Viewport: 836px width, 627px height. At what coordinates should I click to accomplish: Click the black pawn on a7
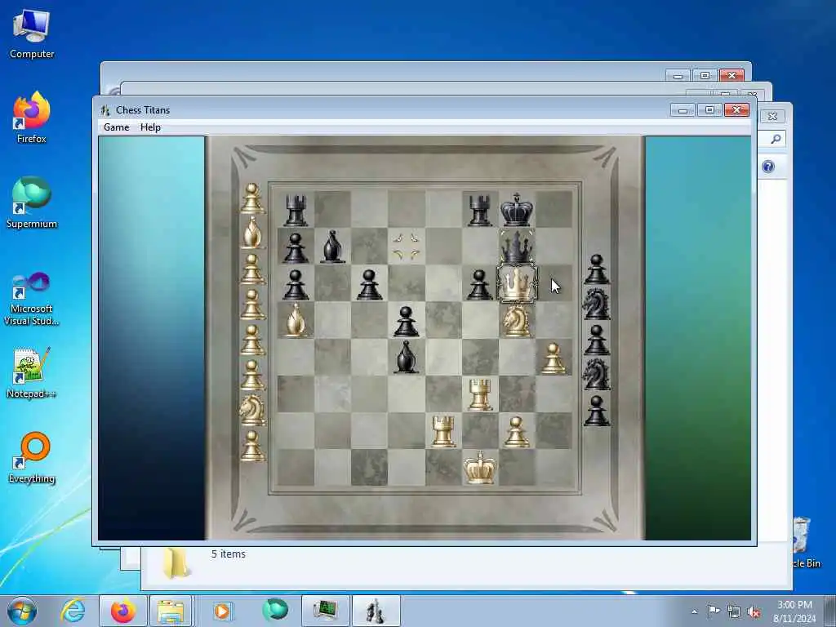point(296,247)
